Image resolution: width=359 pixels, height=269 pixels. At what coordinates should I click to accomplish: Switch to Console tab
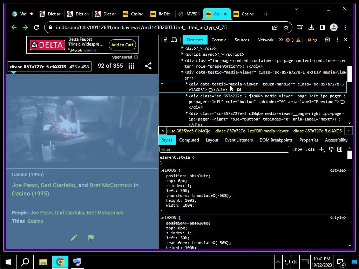(x=219, y=40)
